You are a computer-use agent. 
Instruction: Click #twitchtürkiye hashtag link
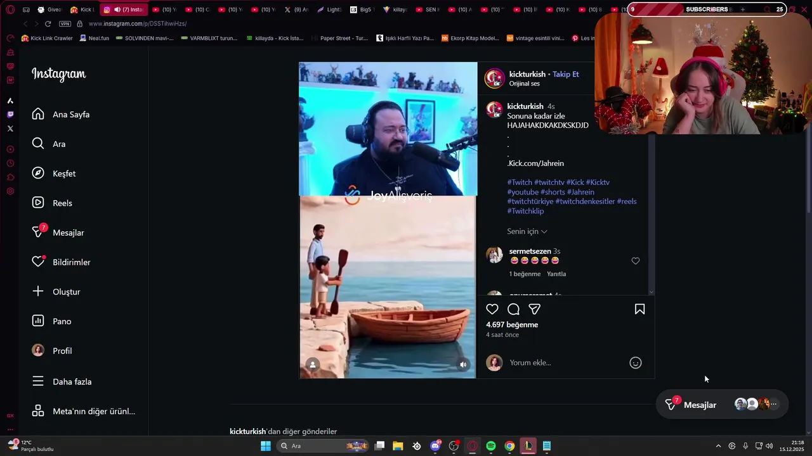click(x=530, y=201)
